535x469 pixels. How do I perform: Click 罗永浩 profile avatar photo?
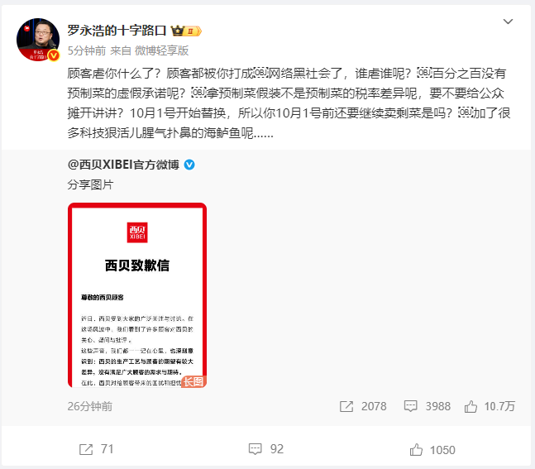click(38, 40)
